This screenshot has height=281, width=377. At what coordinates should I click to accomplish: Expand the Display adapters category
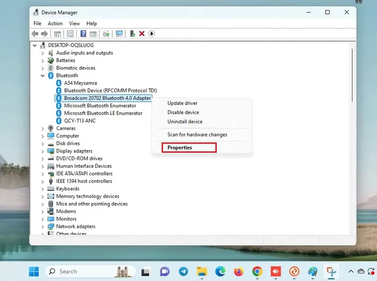pos(42,151)
